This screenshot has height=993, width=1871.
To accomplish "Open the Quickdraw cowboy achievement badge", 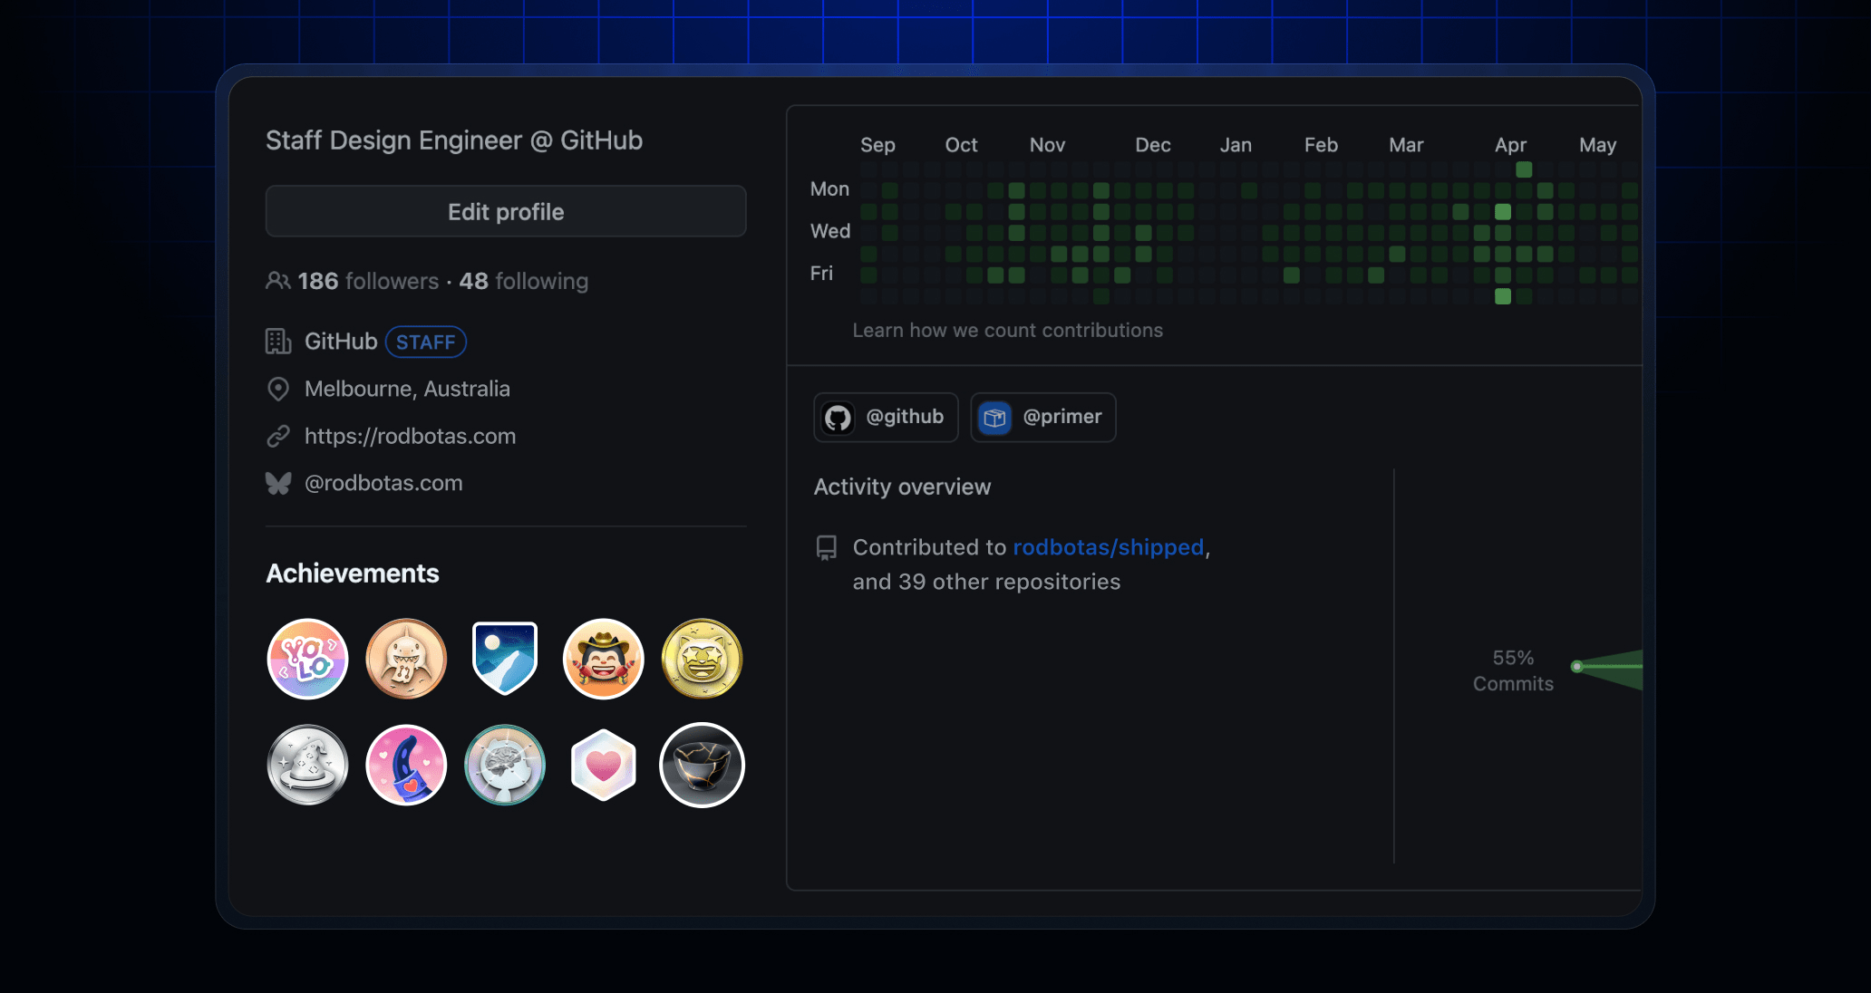I will click(604, 659).
